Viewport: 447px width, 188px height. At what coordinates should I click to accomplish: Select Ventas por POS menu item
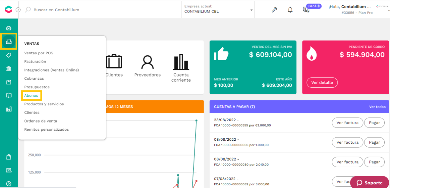point(38,53)
